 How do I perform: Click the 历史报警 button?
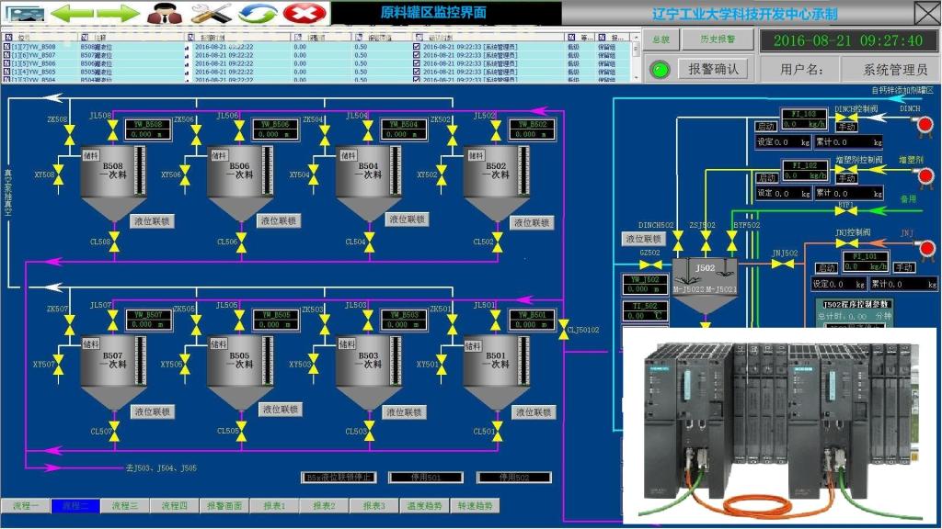(718, 39)
